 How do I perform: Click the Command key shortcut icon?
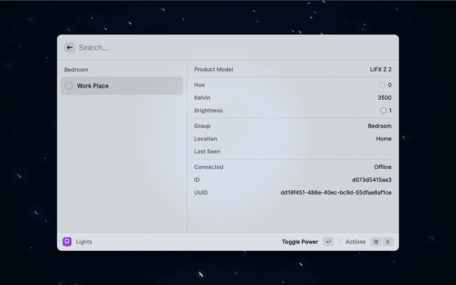pos(375,242)
